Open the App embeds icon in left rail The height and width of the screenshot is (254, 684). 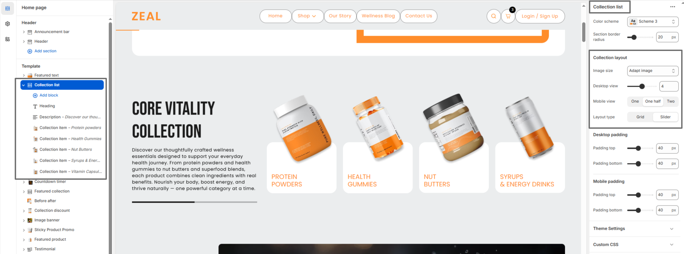pyautogui.click(x=8, y=39)
